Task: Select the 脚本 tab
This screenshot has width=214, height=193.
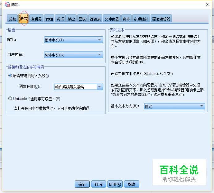Action: (x=126, y=19)
